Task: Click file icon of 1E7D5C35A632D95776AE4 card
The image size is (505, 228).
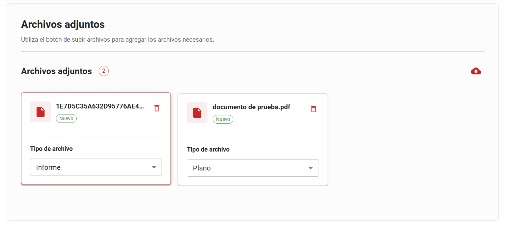Action: (x=40, y=112)
